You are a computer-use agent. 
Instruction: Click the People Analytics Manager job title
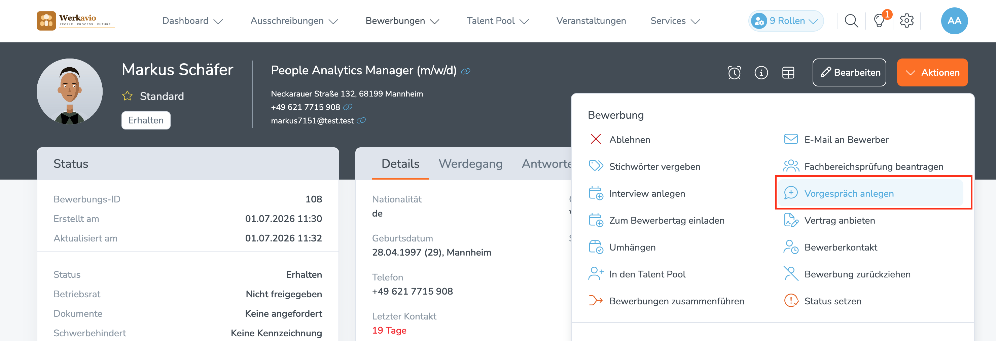tap(363, 70)
